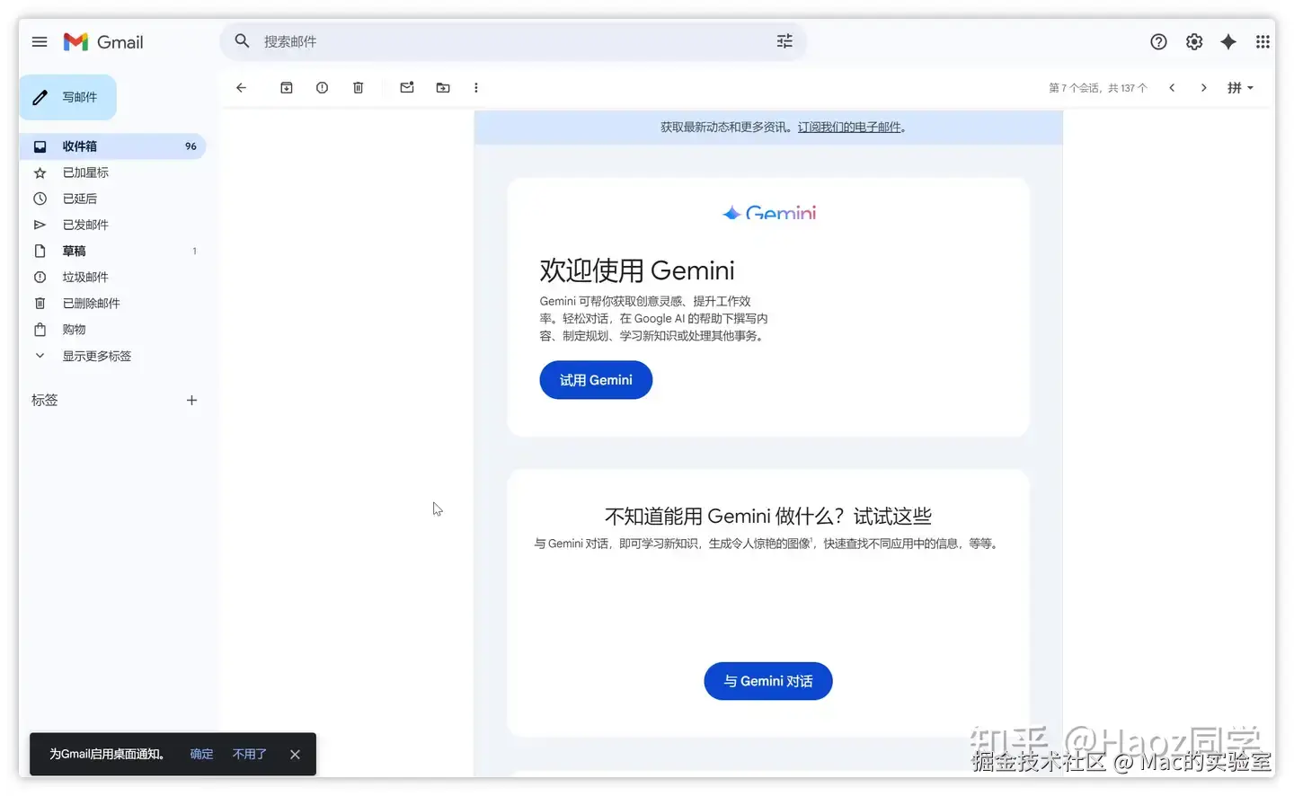This screenshot has height=796, width=1294.
Task: Open the Help question mark icon
Action: [1159, 42]
